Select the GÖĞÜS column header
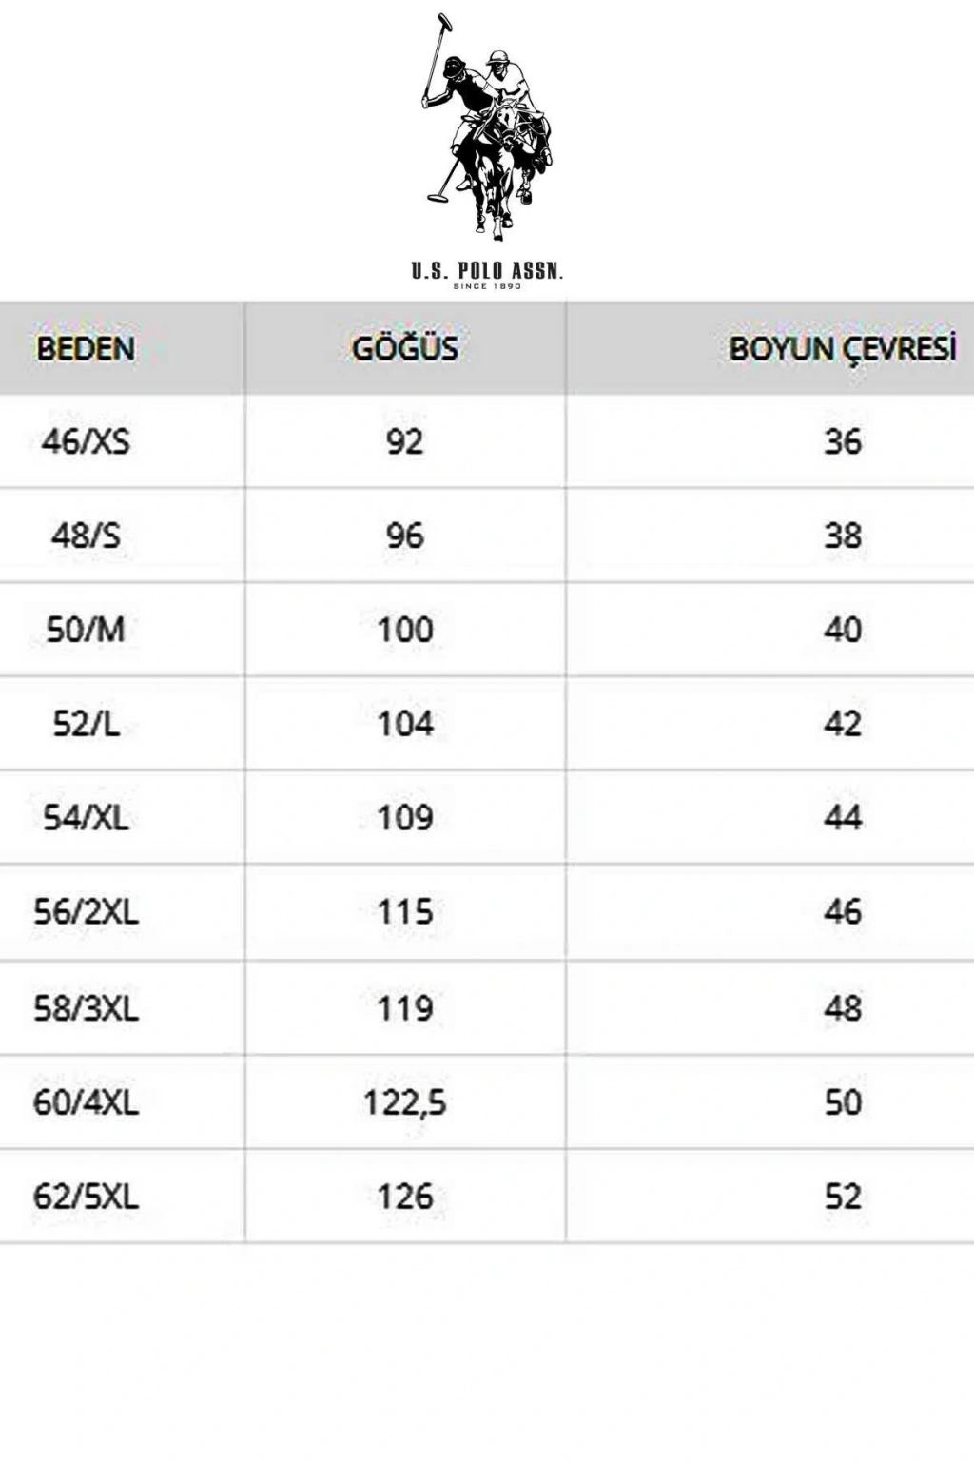Image resolution: width=974 pixels, height=1461 pixels. pyautogui.click(x=405, y=348)
